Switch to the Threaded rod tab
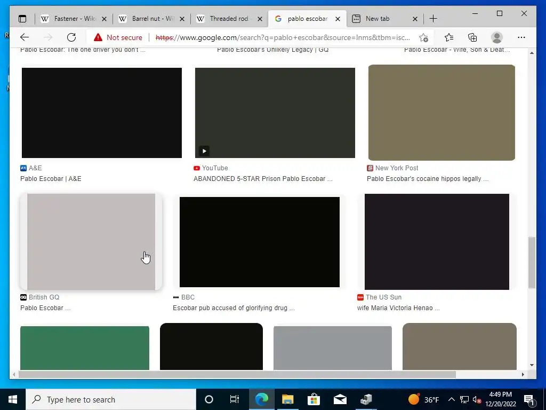 pos(229,19)
